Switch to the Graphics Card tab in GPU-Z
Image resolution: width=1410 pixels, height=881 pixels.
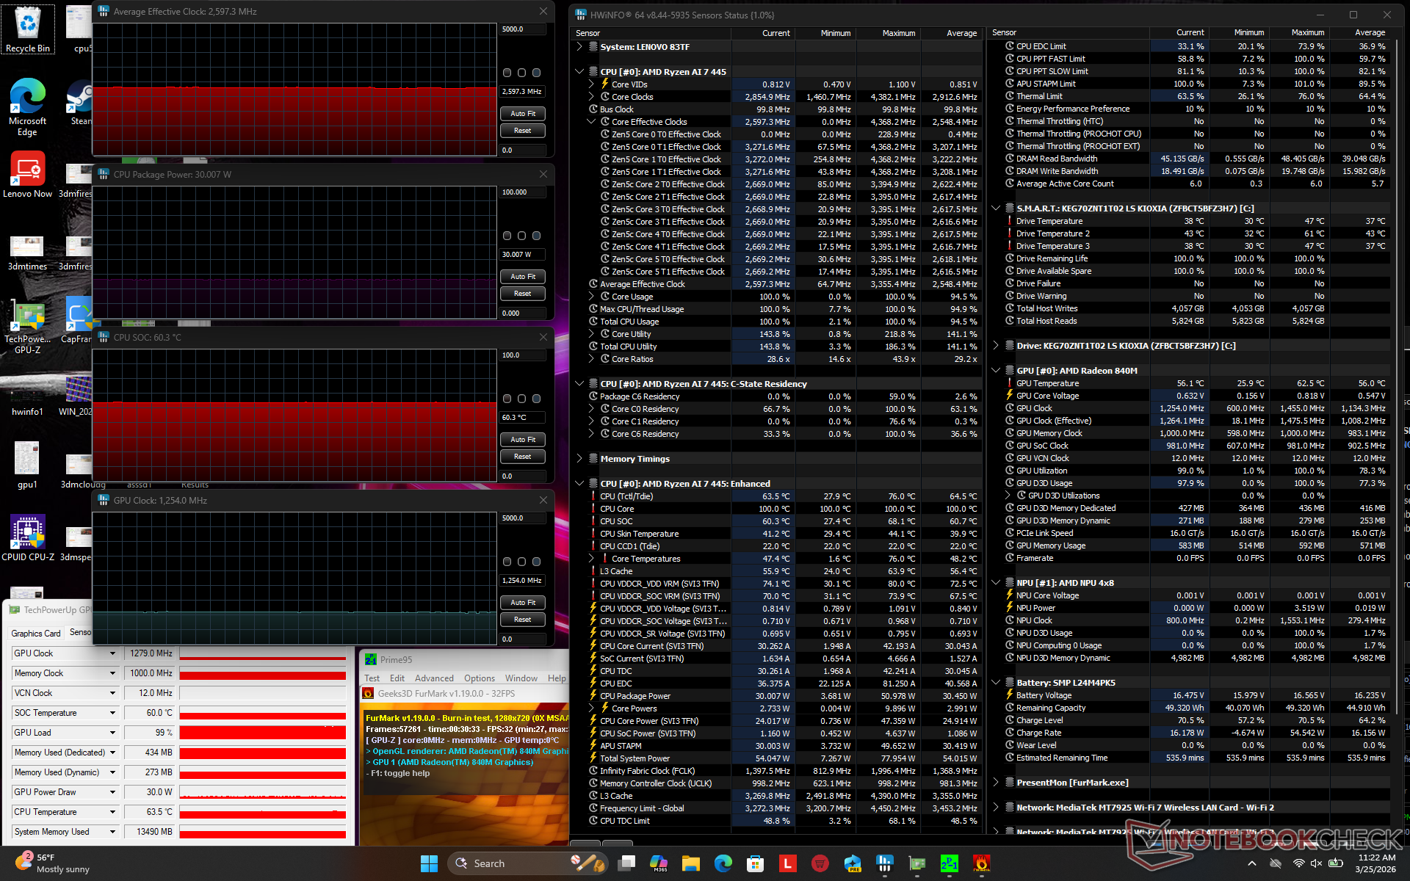pos(35,633)
